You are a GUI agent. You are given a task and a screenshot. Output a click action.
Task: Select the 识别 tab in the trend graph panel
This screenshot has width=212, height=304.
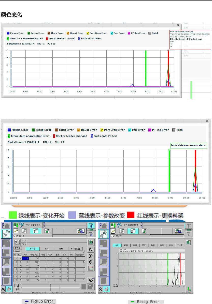tap(135, 245)
